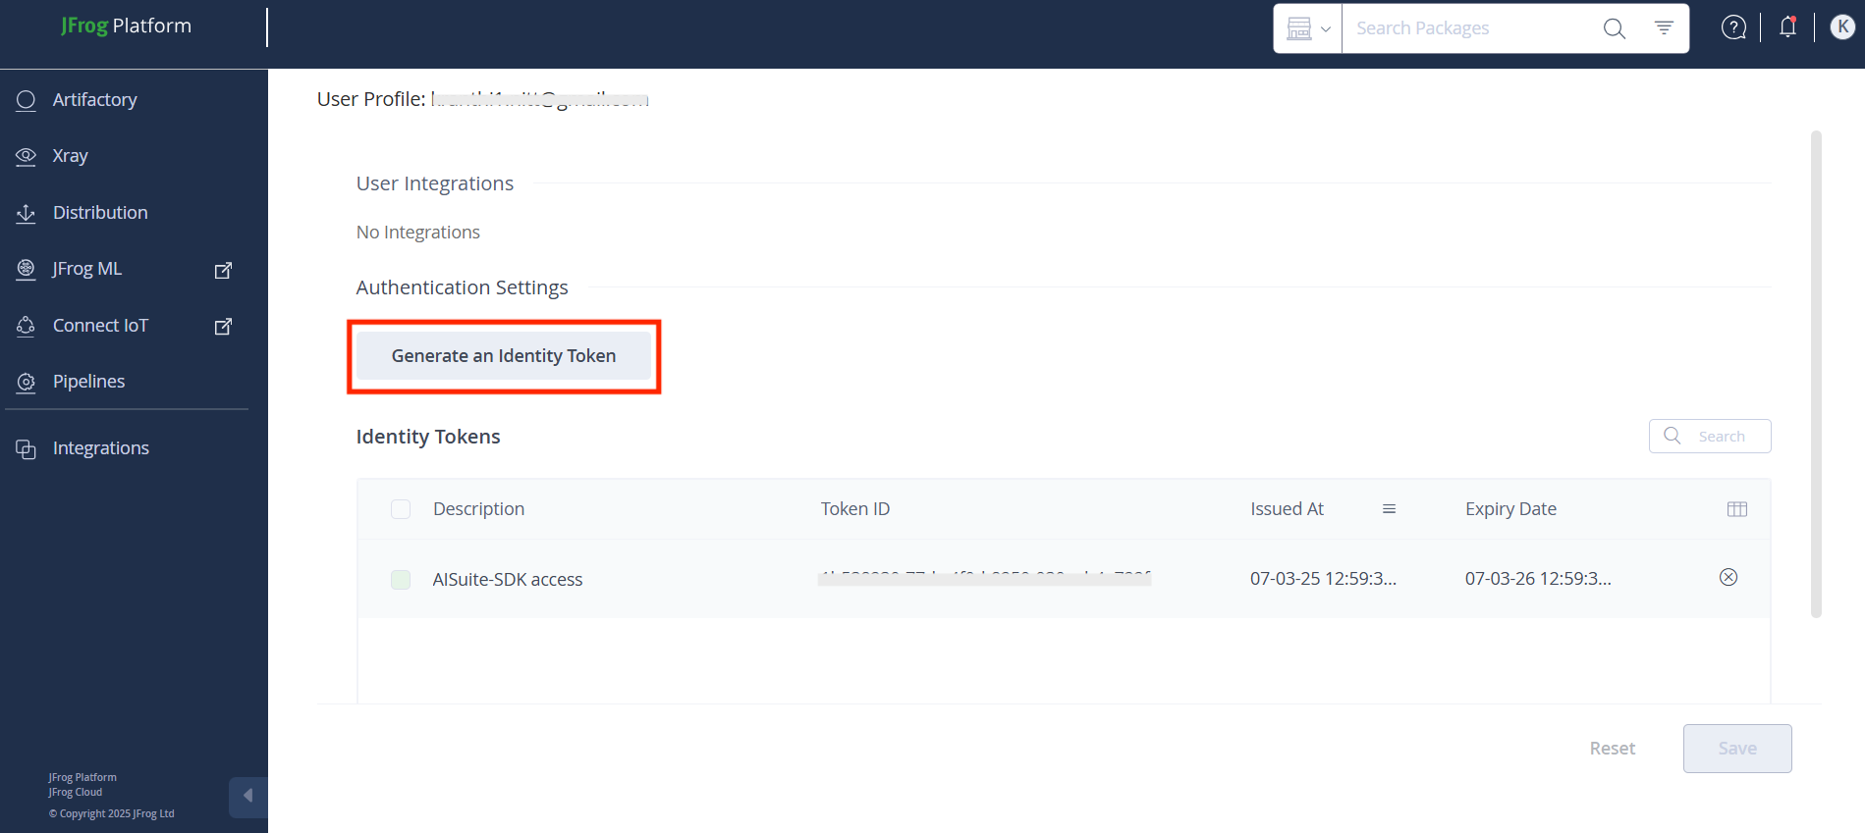This screenshot has width=1865, height=833.
Task: Click the JFrog ML sidebar icon
Action: click(x=27, y=269)
